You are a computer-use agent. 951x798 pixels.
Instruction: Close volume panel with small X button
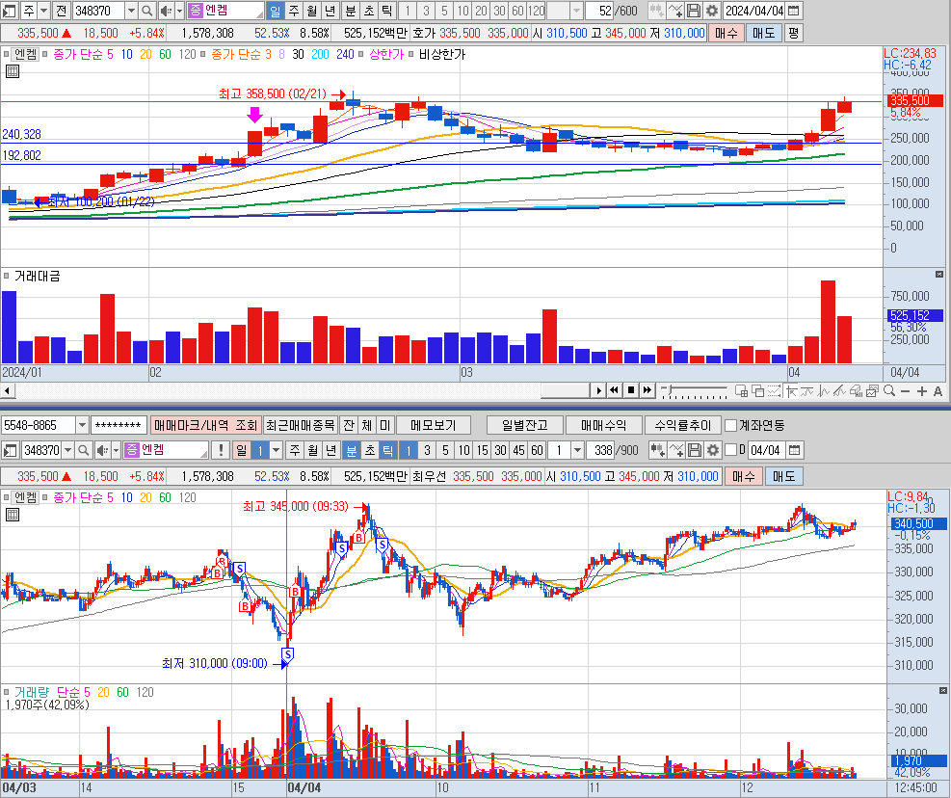tap(943, 691)
